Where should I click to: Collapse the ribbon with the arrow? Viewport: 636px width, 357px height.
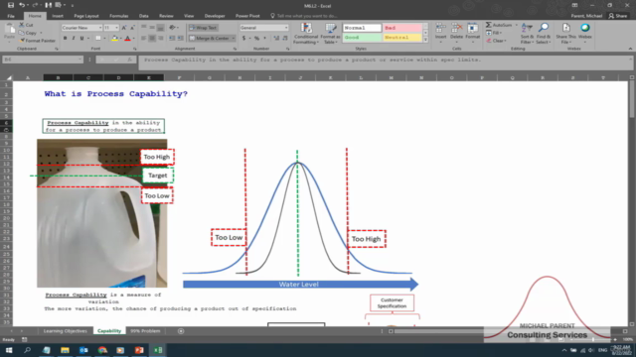coord(630,49)
